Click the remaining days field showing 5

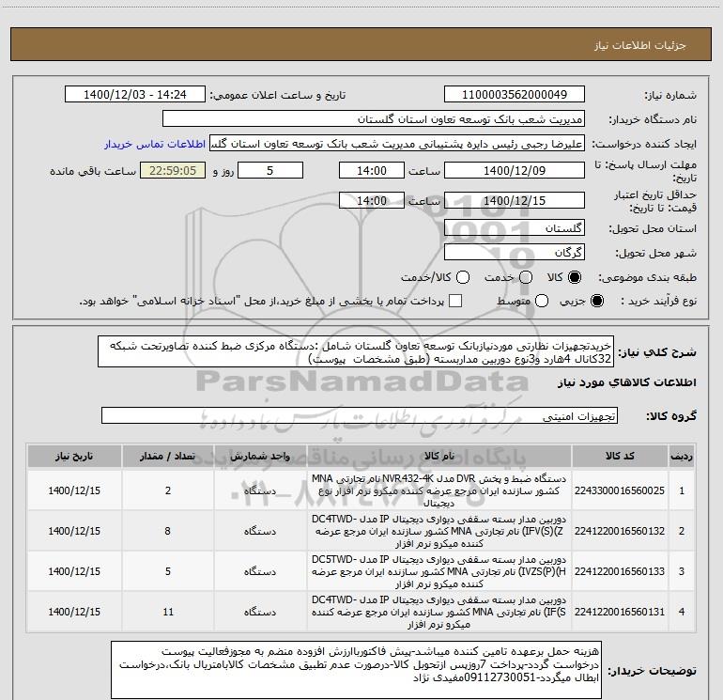[270, 170]
